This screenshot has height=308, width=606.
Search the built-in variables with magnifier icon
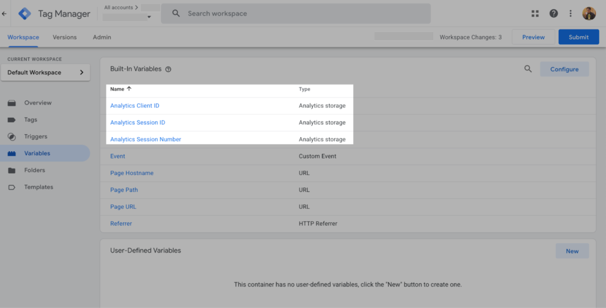point(528,69)
